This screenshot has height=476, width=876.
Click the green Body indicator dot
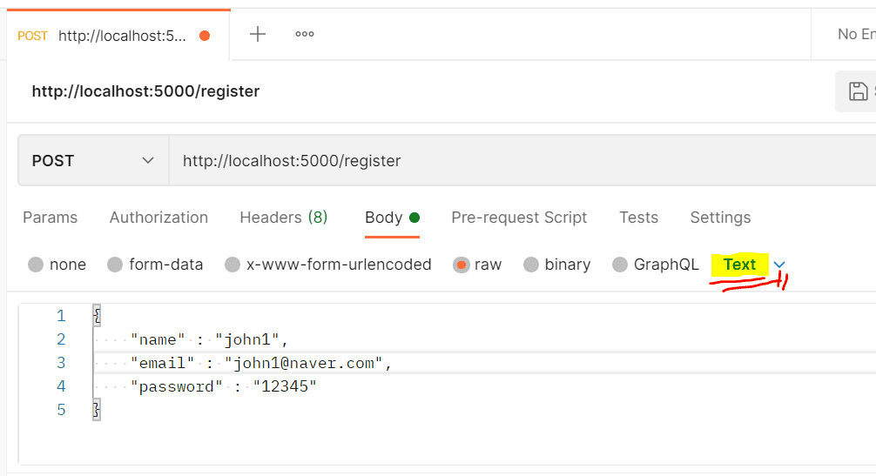(x=414, y=217)
